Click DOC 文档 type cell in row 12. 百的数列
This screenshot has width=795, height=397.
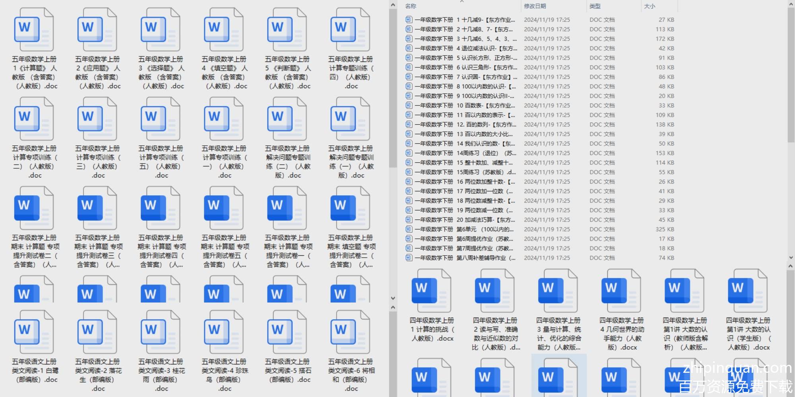(602, 124)
